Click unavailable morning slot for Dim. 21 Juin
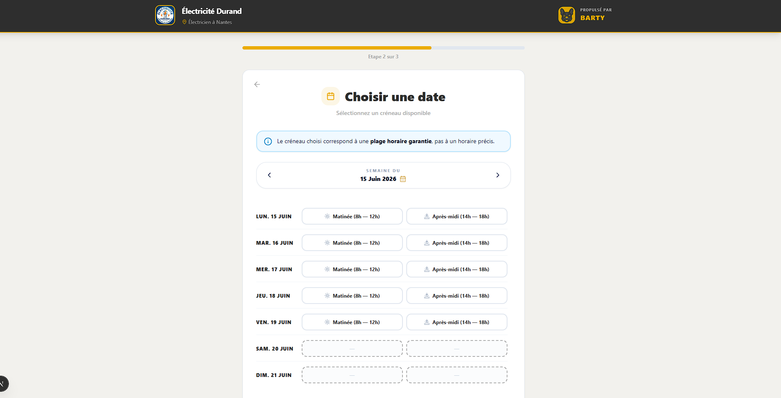 click(x=352, y=375)
